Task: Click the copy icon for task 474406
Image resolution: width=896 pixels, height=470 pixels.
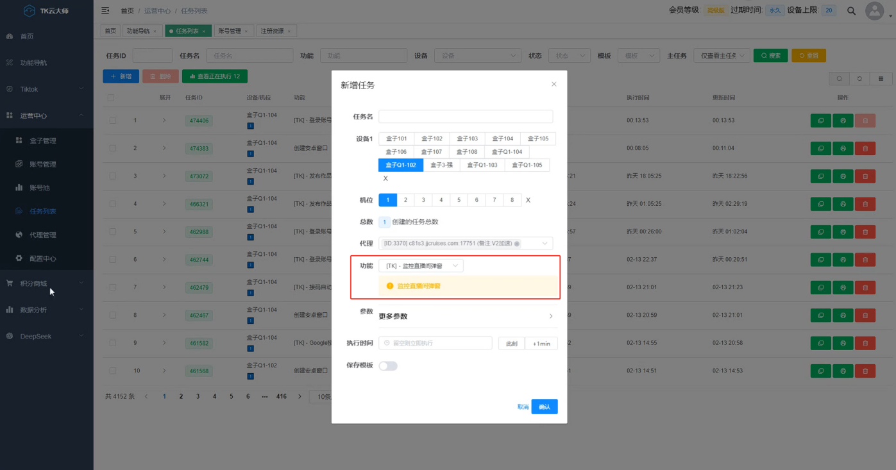Action: [820, 120]
